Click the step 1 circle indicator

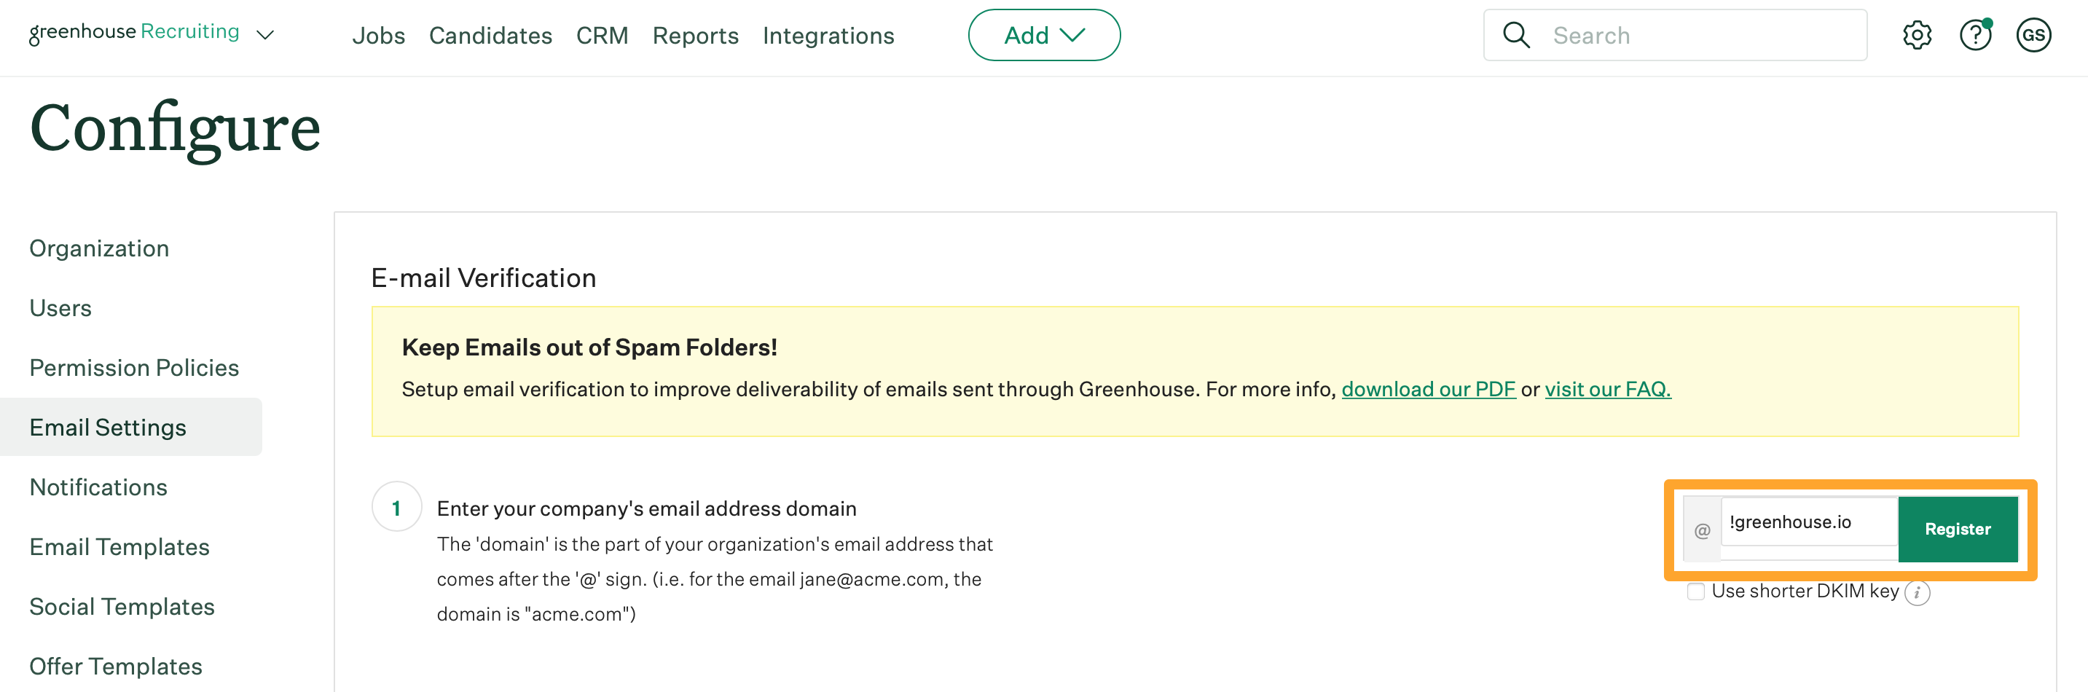coord(396,507)
